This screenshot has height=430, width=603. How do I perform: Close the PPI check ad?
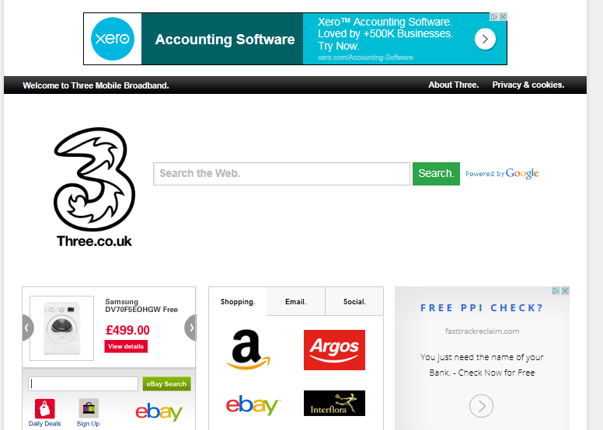click(x=565, y=291)
